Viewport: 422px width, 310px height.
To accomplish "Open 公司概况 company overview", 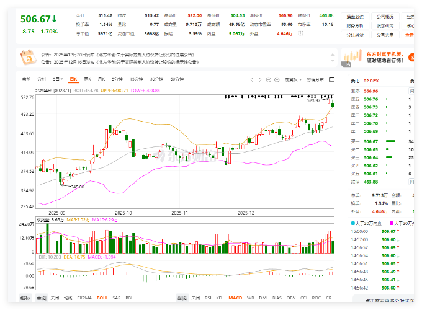I will [x=385, y=17].
